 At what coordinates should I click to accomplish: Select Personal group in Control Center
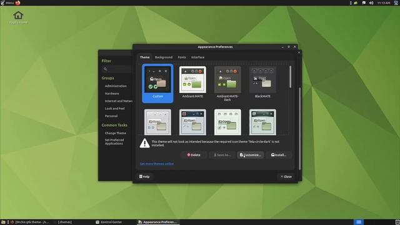click(111, 116)
